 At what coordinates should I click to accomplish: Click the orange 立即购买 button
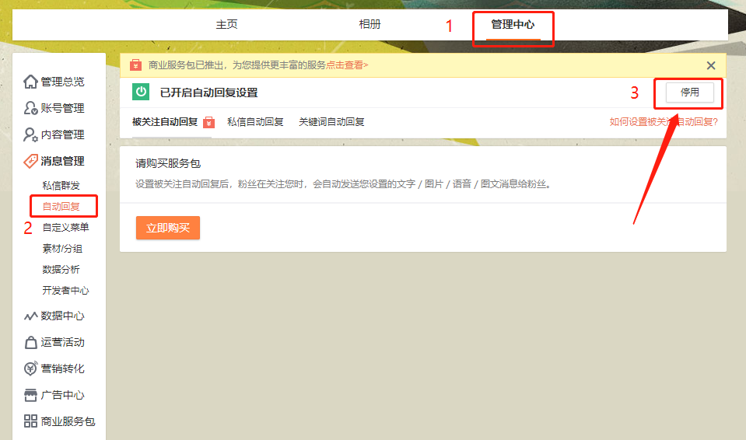pyautogui.click(x=167, y=228)
